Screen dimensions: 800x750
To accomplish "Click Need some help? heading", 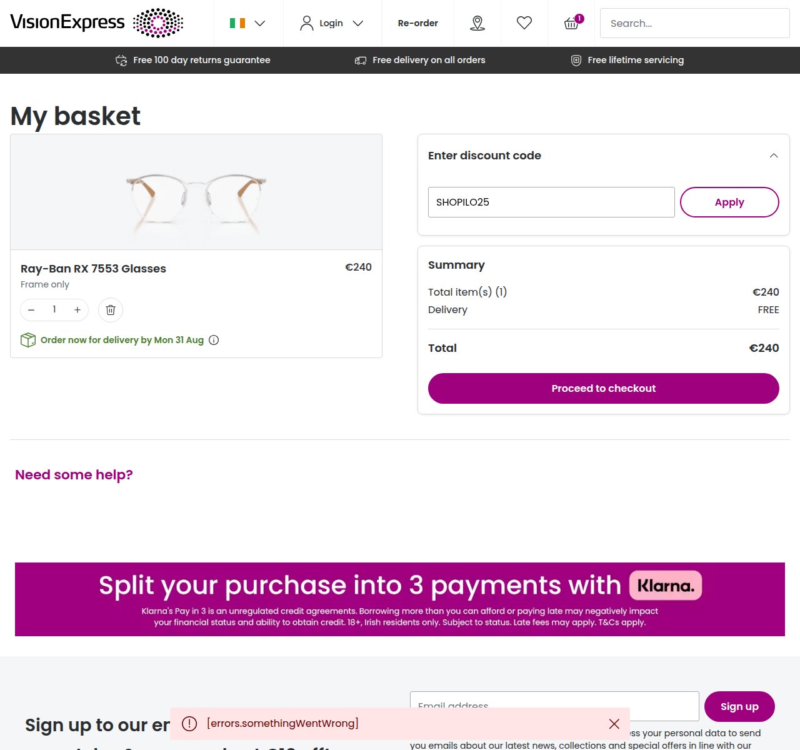I will [x=74, y=475].
